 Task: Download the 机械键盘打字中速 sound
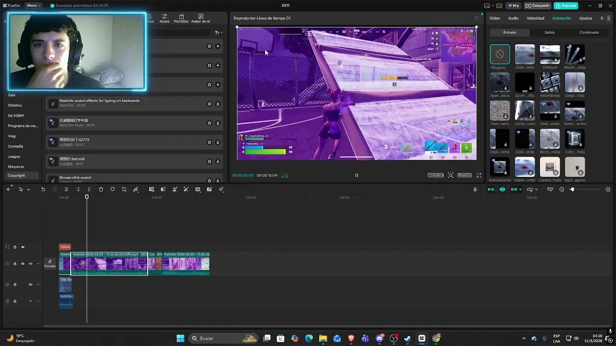click(218, 123)
